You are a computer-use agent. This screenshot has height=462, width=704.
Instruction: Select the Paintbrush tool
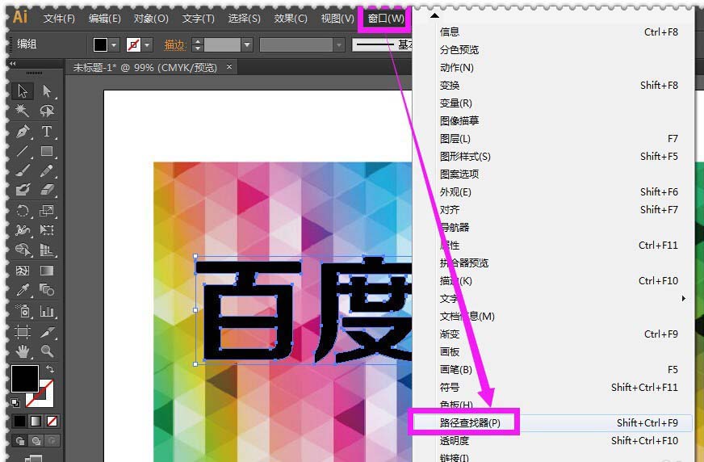(x=23, y=170)
